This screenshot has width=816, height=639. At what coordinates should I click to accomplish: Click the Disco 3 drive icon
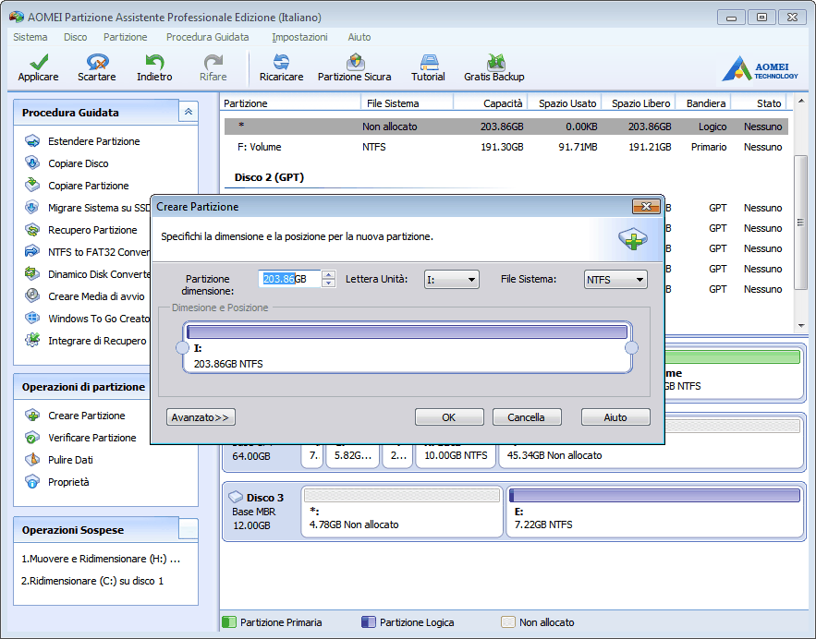236,497
